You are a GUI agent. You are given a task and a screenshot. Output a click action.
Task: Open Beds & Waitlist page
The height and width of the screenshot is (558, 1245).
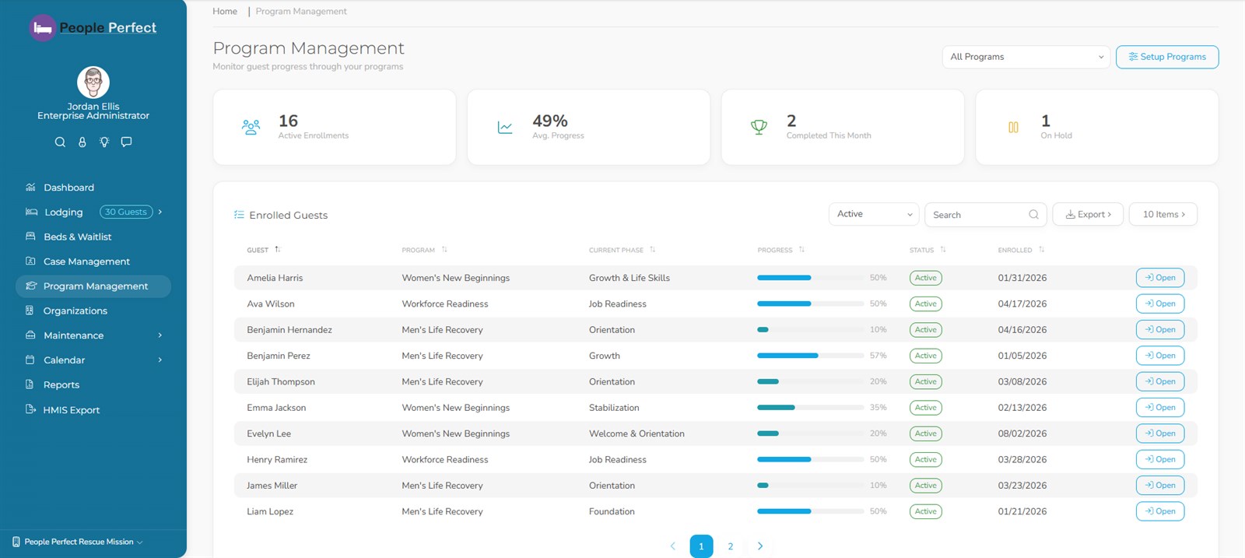77,237
